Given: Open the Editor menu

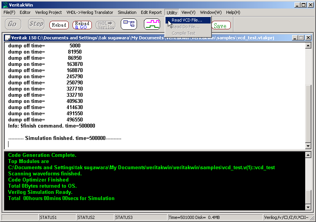Looking at the screenshot, I should click(x=25, y=12).
